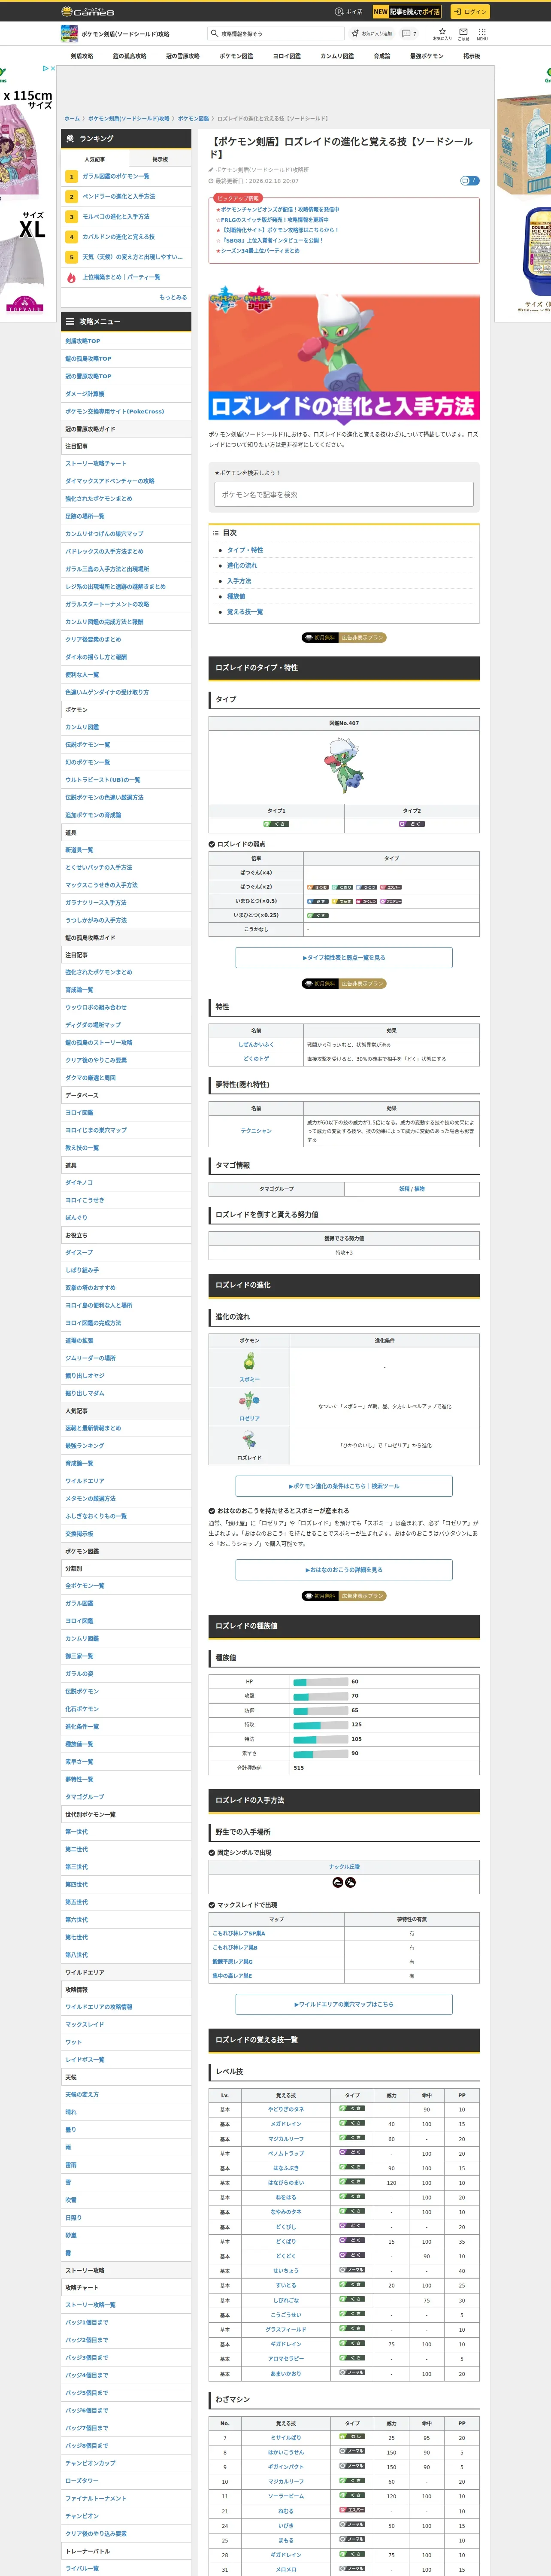Click the 特攻 base stat bar
The image size is (551, 2576).
[x=320, y=1724]
